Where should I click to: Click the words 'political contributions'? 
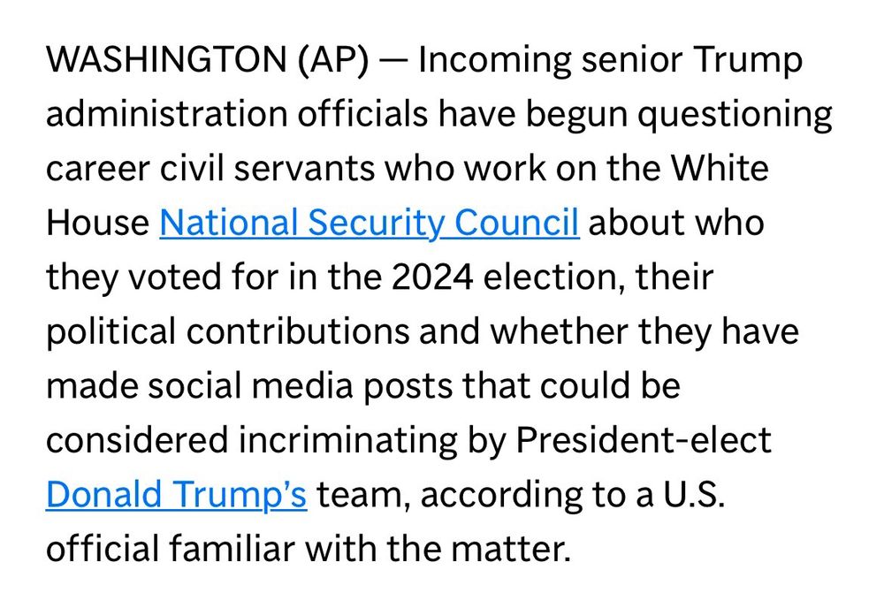[x=228, y=332]
